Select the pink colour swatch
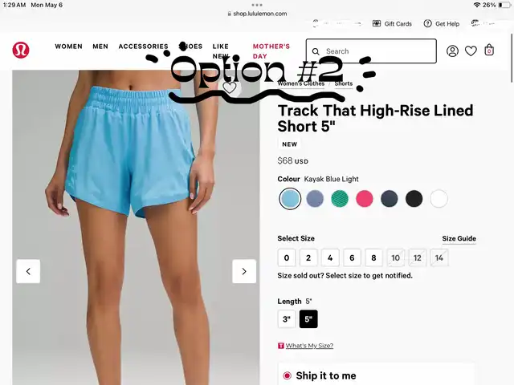This screenshot has width=514, height=385. (x=364, y=198)
